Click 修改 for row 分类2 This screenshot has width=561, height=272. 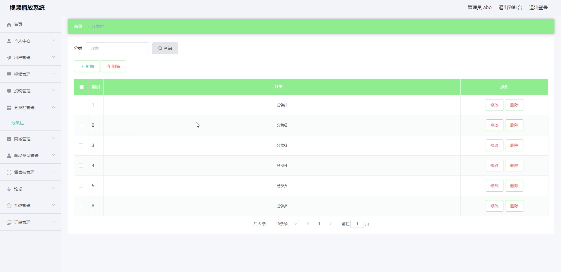pyautogui.click(x=494, y=125)
